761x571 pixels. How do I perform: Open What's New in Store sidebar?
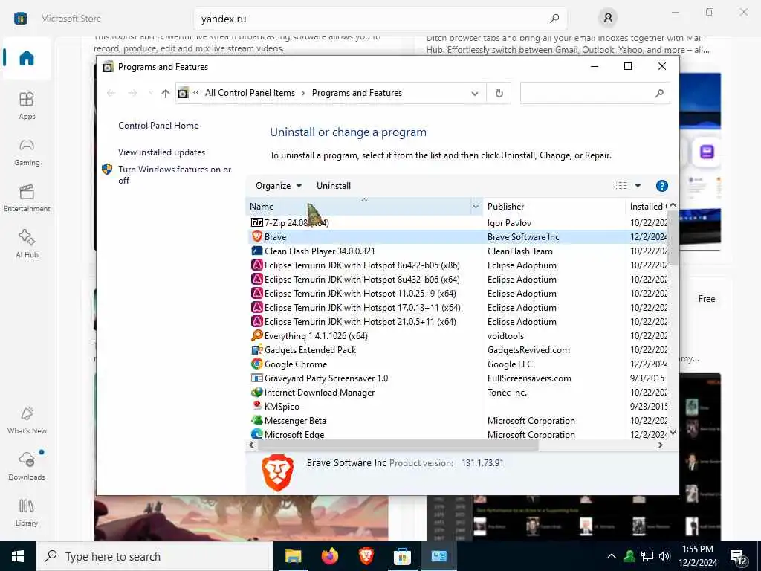click(27, 421)
